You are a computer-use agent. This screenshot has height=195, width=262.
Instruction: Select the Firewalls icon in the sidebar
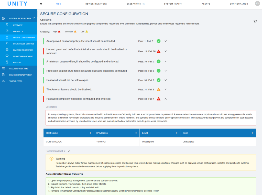coord(7,31)
